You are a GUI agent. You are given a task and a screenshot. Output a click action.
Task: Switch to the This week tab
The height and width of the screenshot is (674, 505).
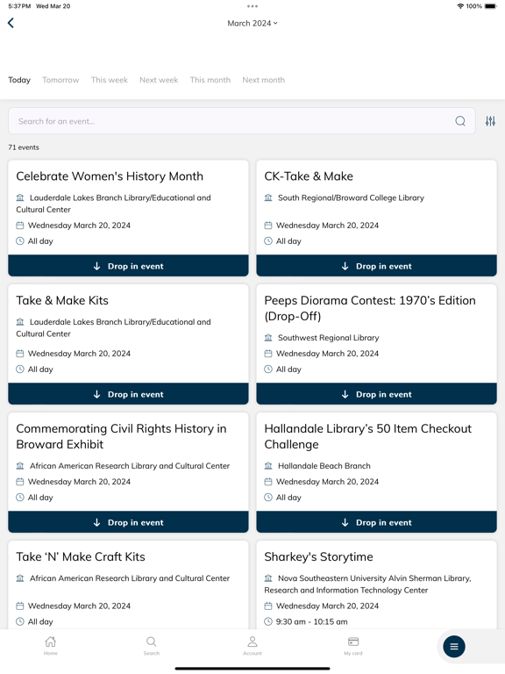(x=109, y=80)
